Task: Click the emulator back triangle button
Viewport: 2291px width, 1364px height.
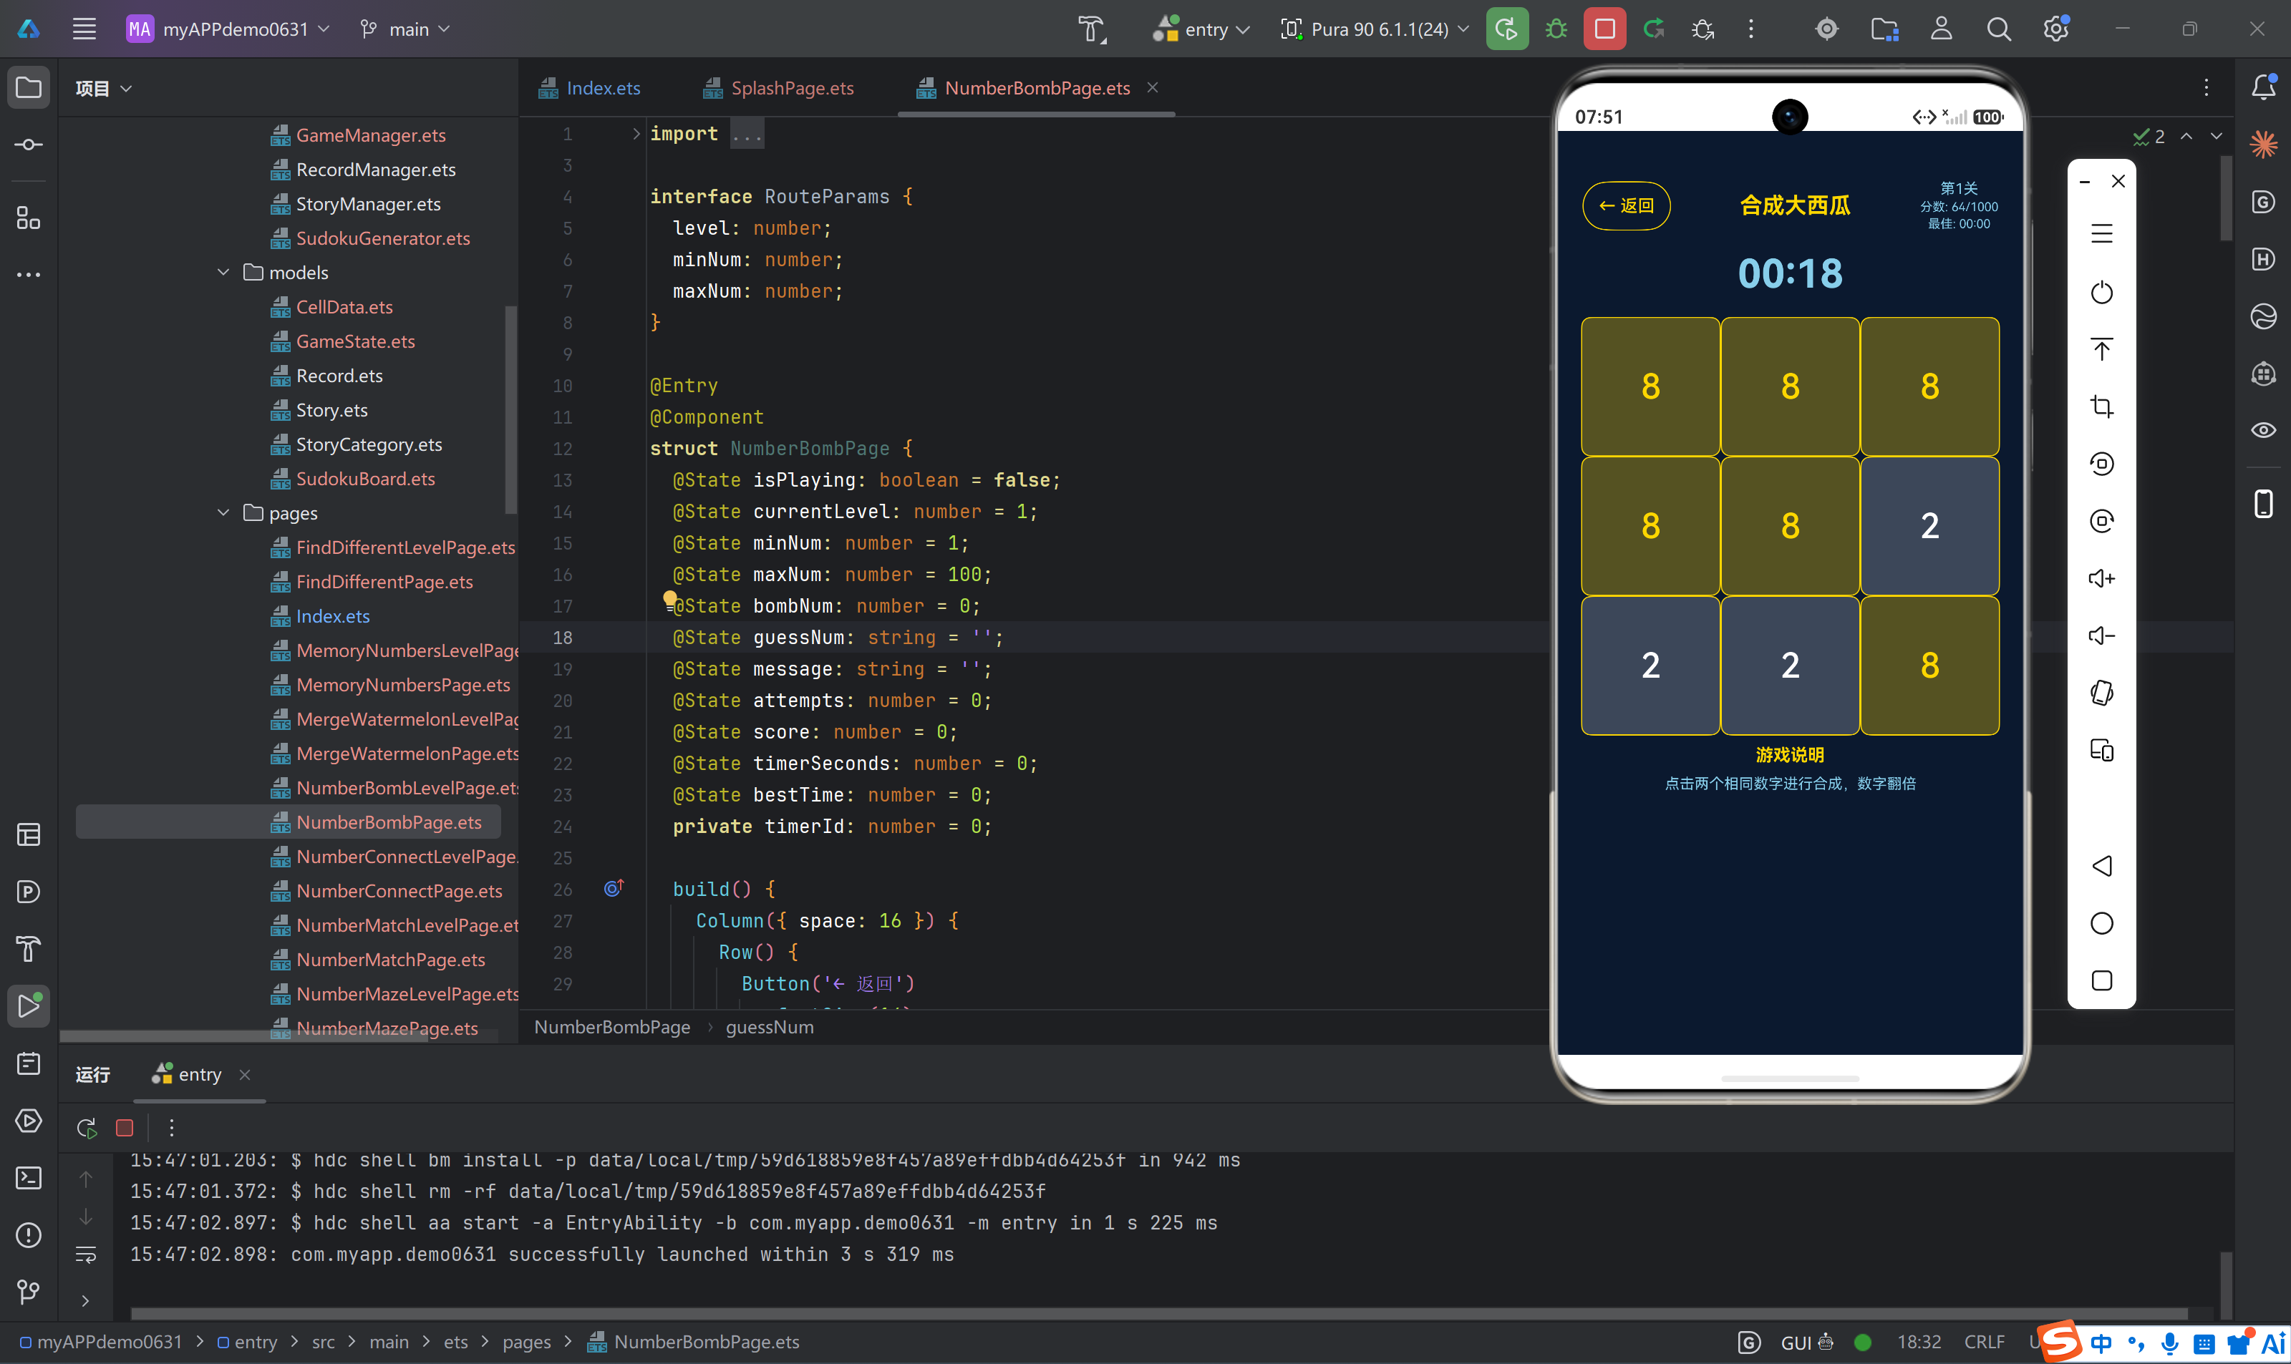Action: (2101, 866)
